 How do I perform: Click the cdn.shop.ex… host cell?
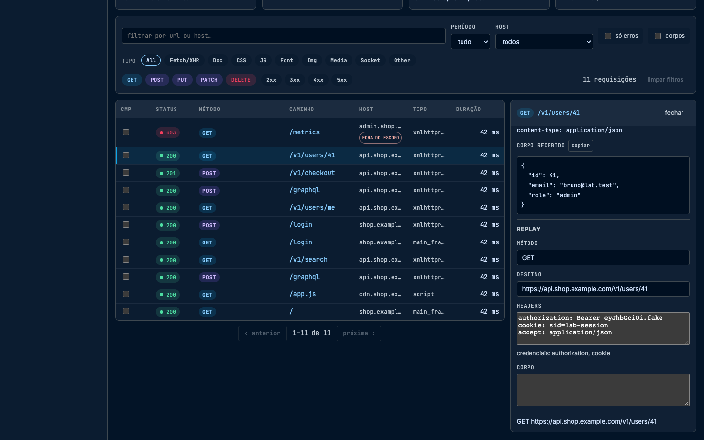coord(380,294)
